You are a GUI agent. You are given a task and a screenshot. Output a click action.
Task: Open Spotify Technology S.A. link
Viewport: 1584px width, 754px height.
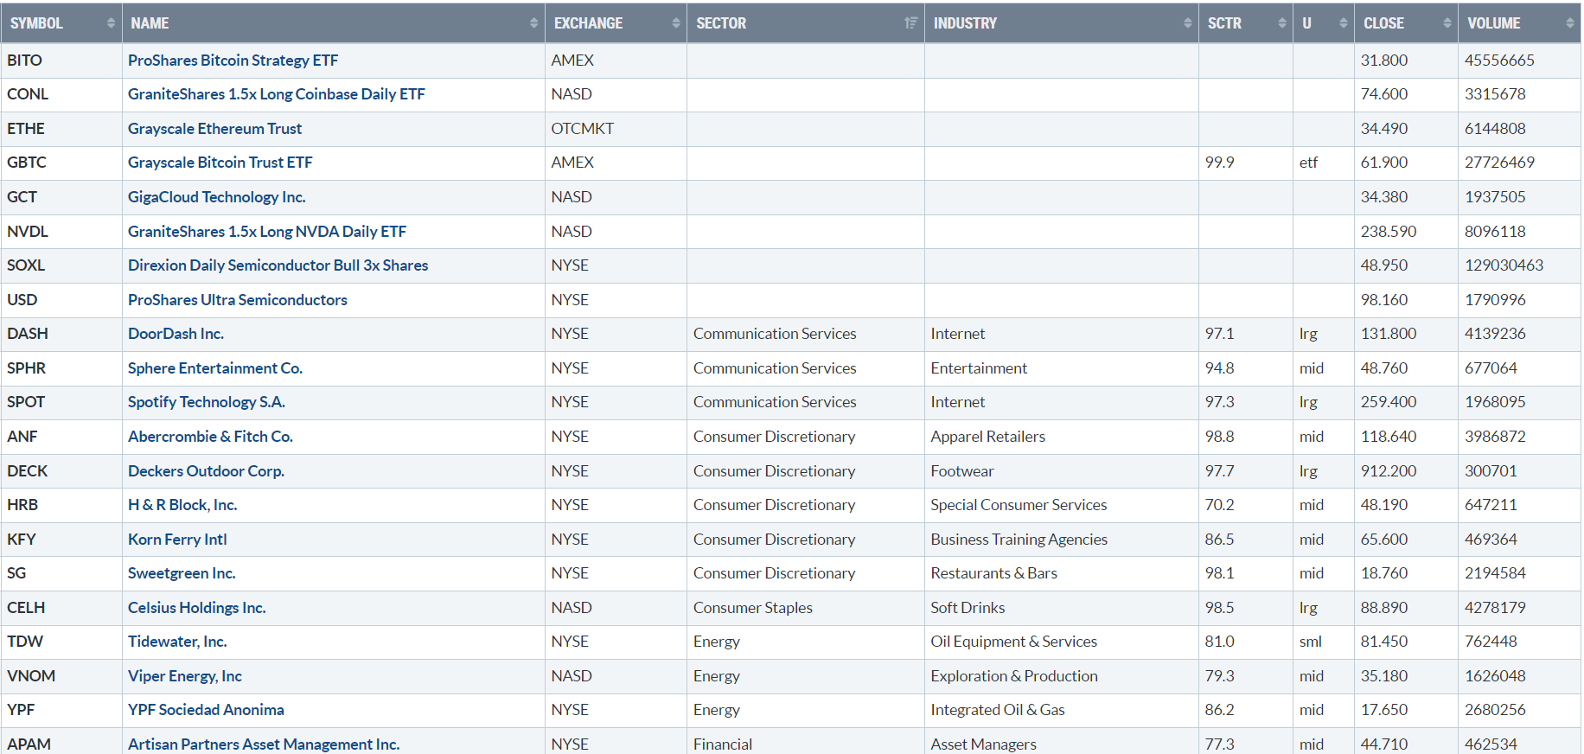pos(206,402)
